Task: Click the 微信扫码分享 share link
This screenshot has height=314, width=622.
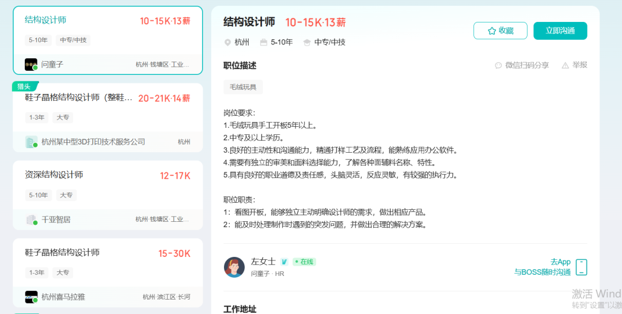Action: (527, 65)
